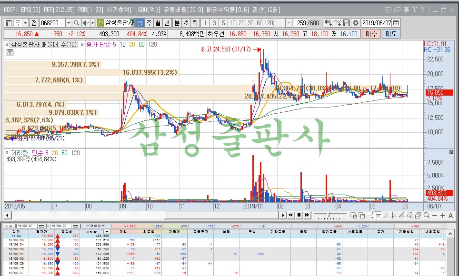Select the 초 second chart period
The width and height of the screenshot is (459, 276).
tap(186, 23)
